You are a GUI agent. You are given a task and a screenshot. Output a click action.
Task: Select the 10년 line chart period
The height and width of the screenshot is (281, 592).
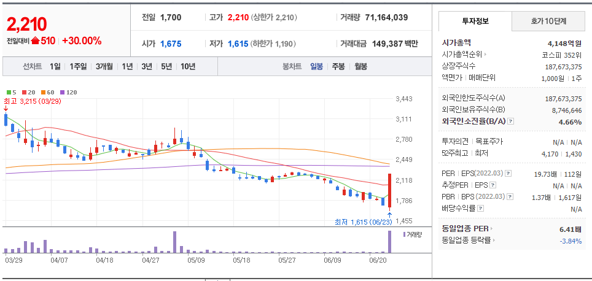[188, 67]
